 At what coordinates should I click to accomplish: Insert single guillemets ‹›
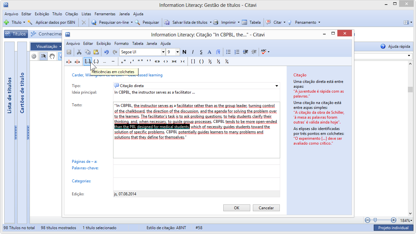click(x=165, y=61)
